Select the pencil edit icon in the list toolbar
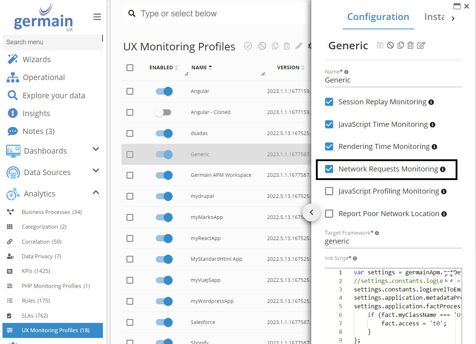This screenshot has width=476, height=344. pos(299,46)
